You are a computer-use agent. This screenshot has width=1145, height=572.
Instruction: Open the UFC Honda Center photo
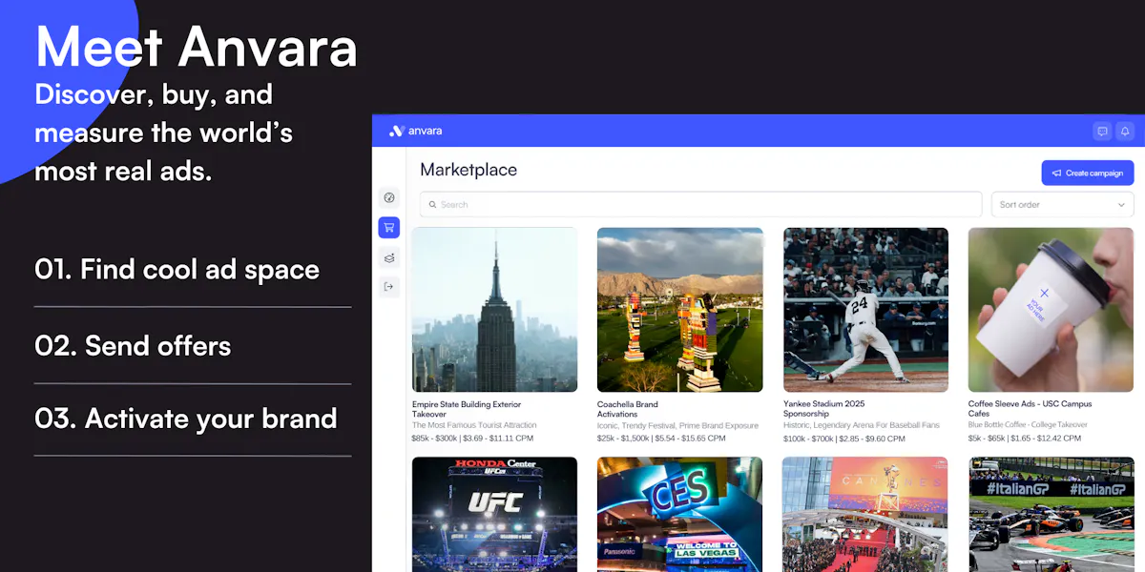pyautogui.click(x=494, y=515)
